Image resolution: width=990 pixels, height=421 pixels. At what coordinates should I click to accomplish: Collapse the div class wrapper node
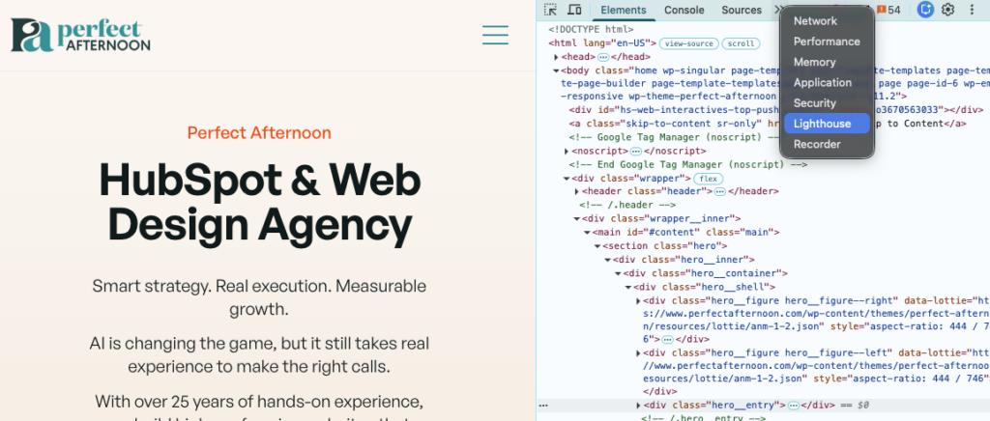[x=567, y=179]
